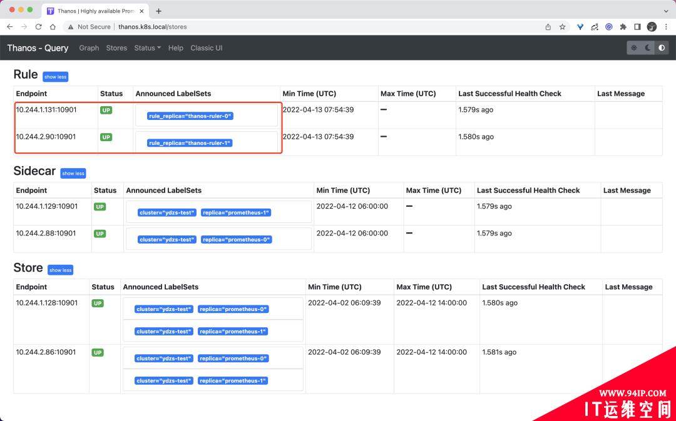
Task: Collapse Store section with show less
Action: 60,270
